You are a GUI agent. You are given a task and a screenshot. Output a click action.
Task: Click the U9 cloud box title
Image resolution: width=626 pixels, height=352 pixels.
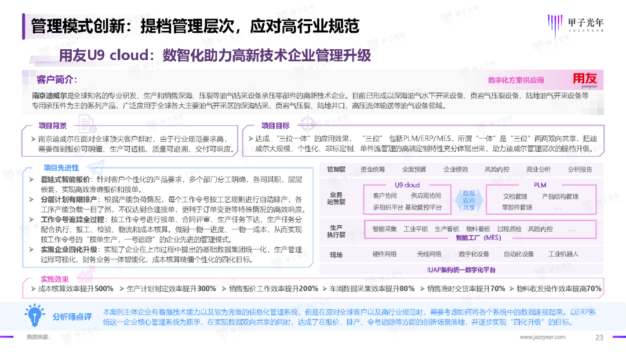pos(407,185)
